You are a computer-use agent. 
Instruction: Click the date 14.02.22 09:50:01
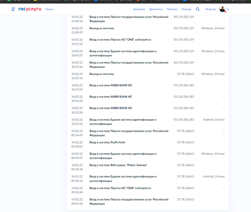77,144
